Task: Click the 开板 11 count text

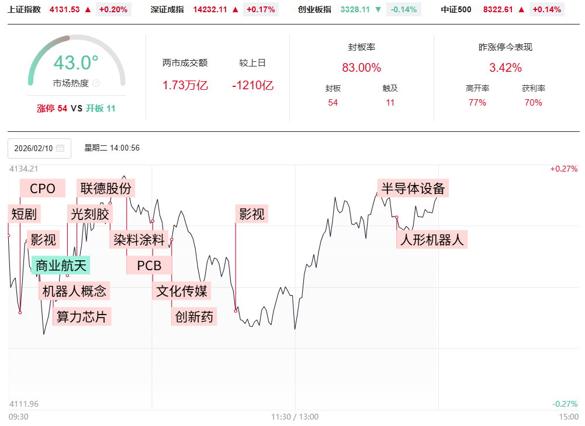Action: coord(101,108)
